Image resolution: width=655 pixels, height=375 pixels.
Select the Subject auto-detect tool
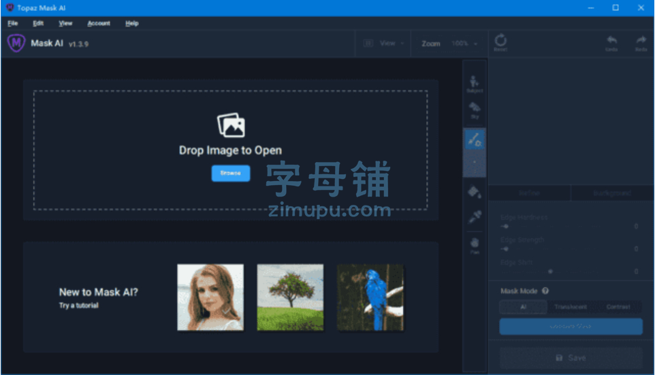[x=474, y=84]
